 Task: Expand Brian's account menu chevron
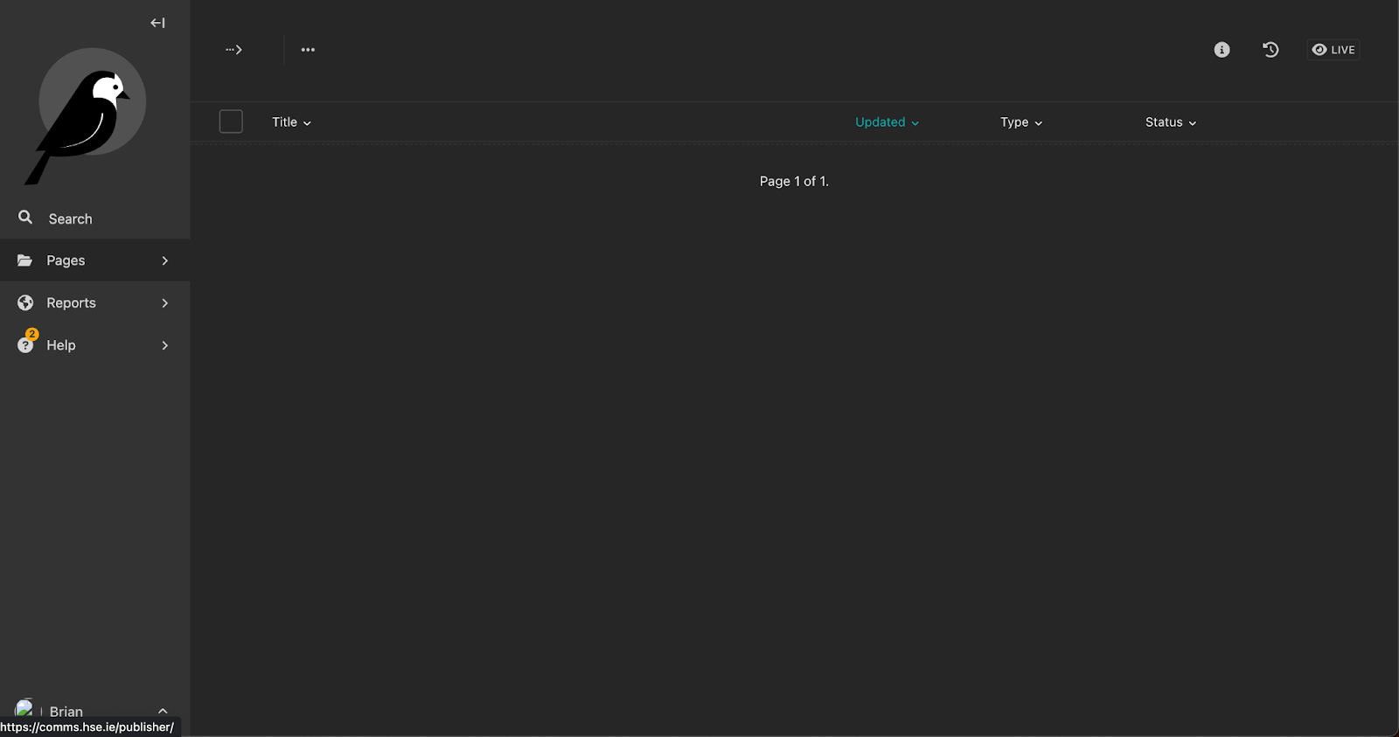163,711
